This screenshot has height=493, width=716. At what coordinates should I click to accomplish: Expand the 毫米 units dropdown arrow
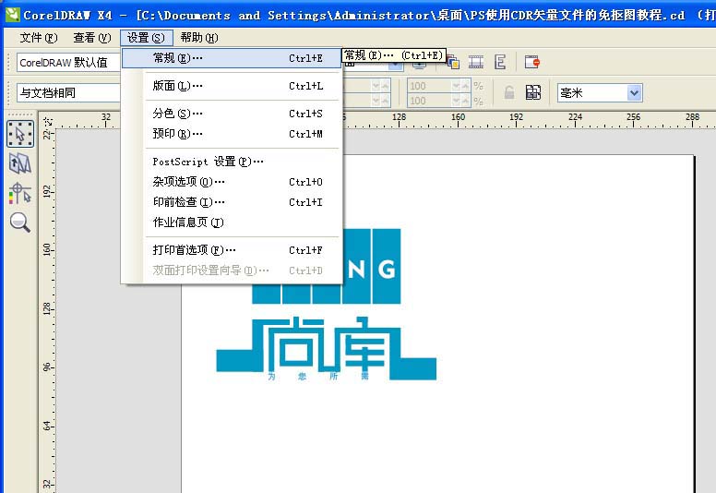click(634, 92)
